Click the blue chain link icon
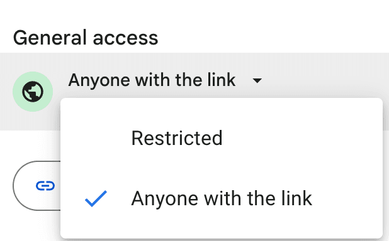389x241 pixels. pyautogui.click(x=45, y=186)
